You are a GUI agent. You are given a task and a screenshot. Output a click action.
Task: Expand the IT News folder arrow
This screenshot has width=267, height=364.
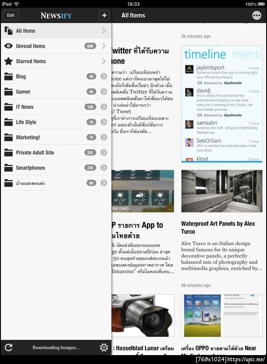click(104, 107)
